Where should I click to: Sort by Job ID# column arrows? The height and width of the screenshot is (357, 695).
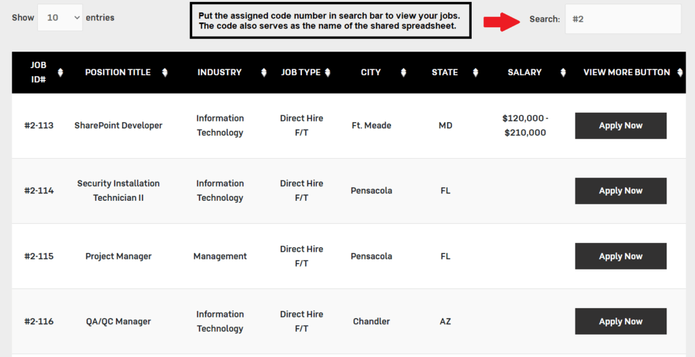coord(60,73)
